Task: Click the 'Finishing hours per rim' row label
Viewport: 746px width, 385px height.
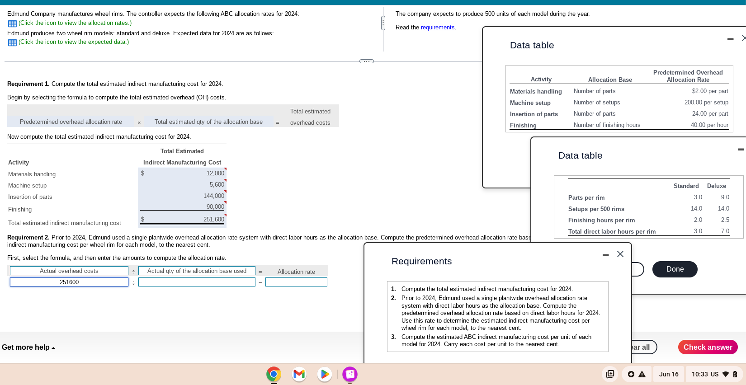Action: click(x=601, y=220)
